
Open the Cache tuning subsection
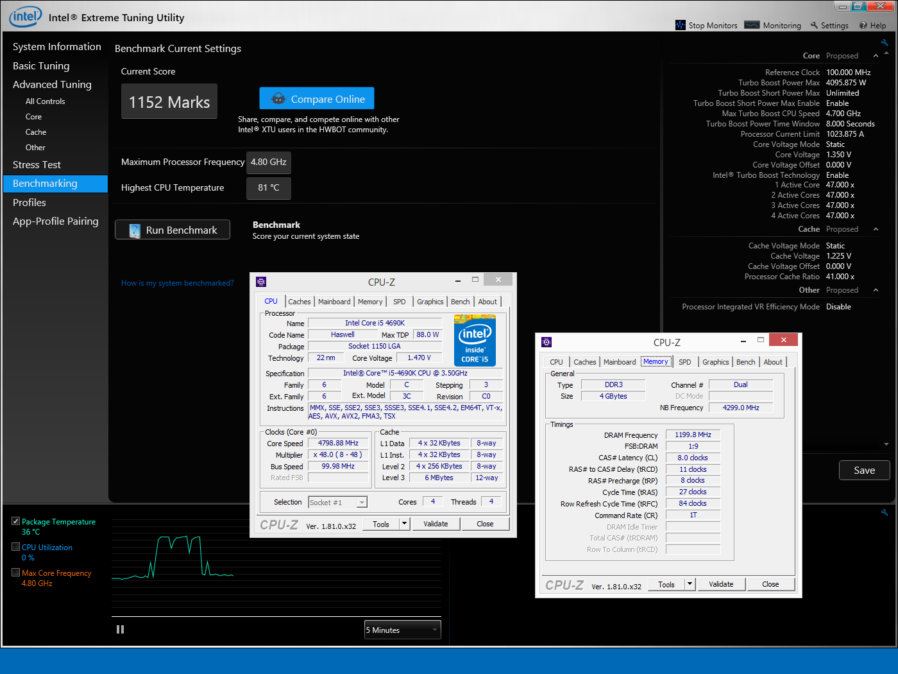point(36,132)
